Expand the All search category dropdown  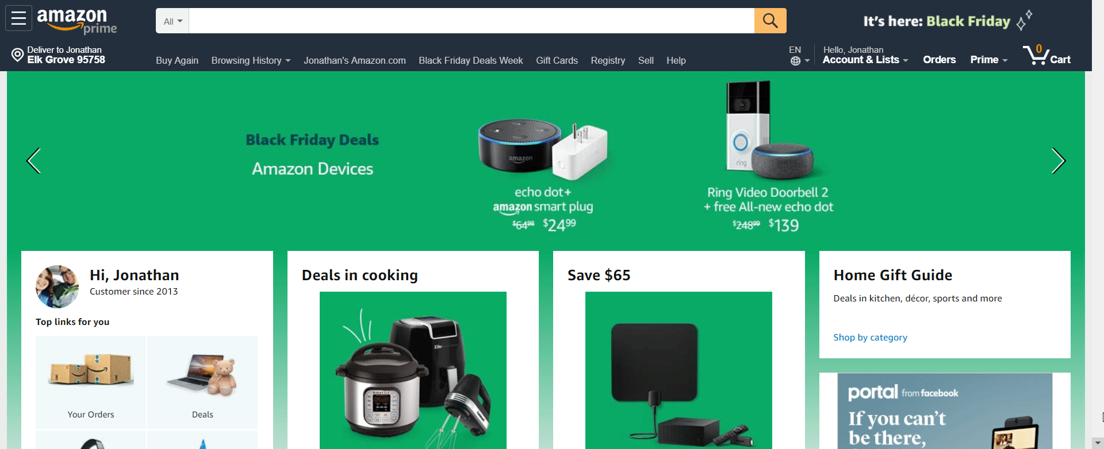[172, 21]
